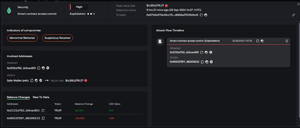The height and width of the screenshot is (128, 300).
Task: Click the Exploitation stage dots indicator
Action: pos(91,14)
